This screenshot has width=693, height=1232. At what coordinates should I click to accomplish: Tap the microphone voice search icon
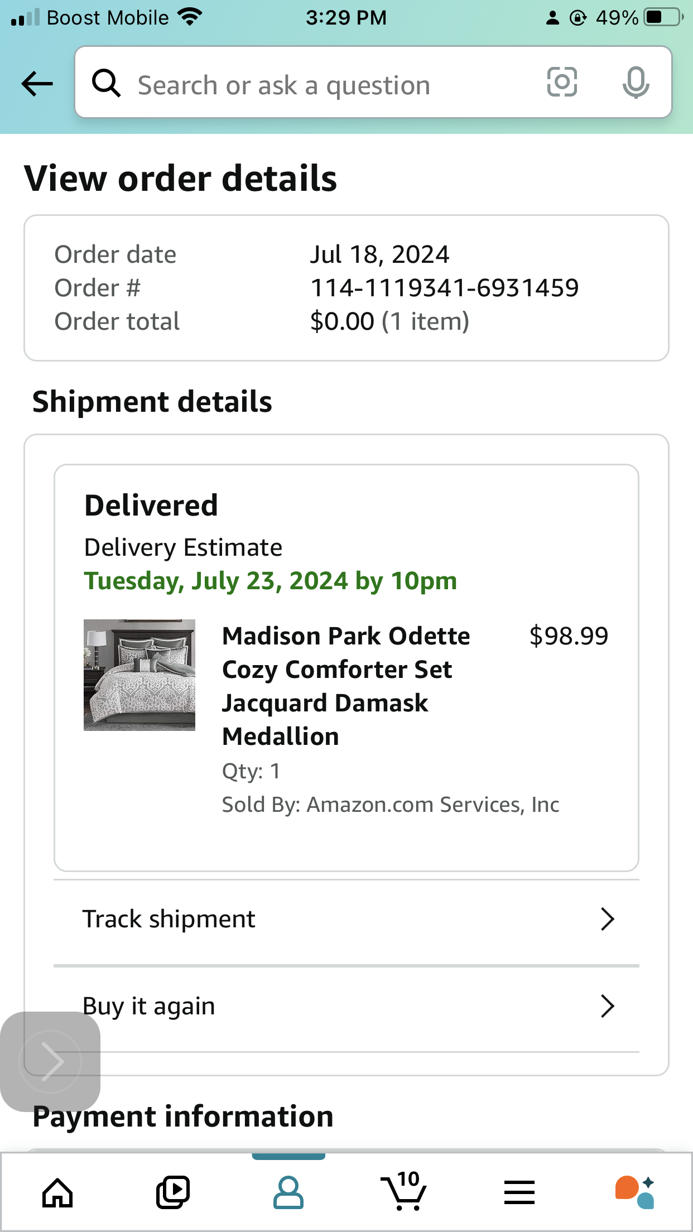(636, 83)
